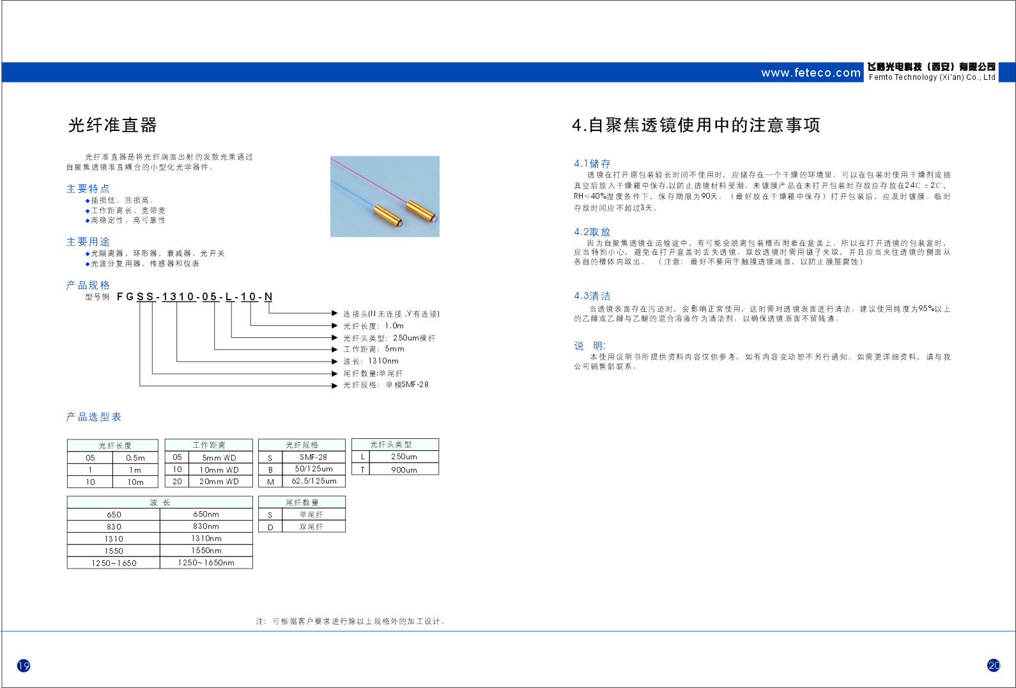This screenshot has height=688, width=1016.
Task: Click the 主要特点 heading
Action: point(88,188)
